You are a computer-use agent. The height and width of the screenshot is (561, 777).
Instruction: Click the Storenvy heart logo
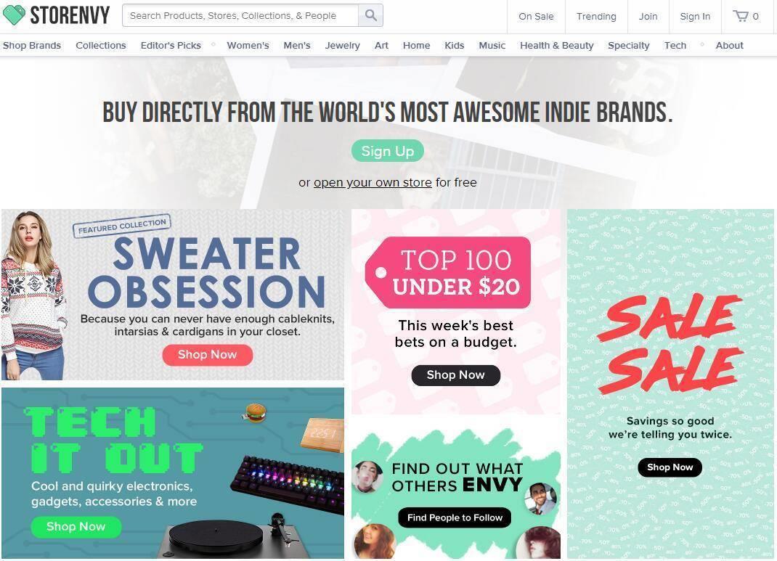pos(14,15)
